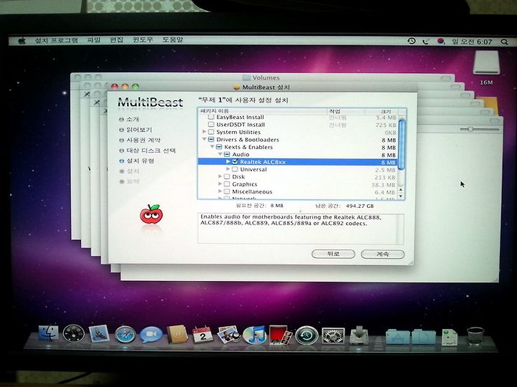
Task: Click the 패키지 이름 column header
Action: click(263, 111)
